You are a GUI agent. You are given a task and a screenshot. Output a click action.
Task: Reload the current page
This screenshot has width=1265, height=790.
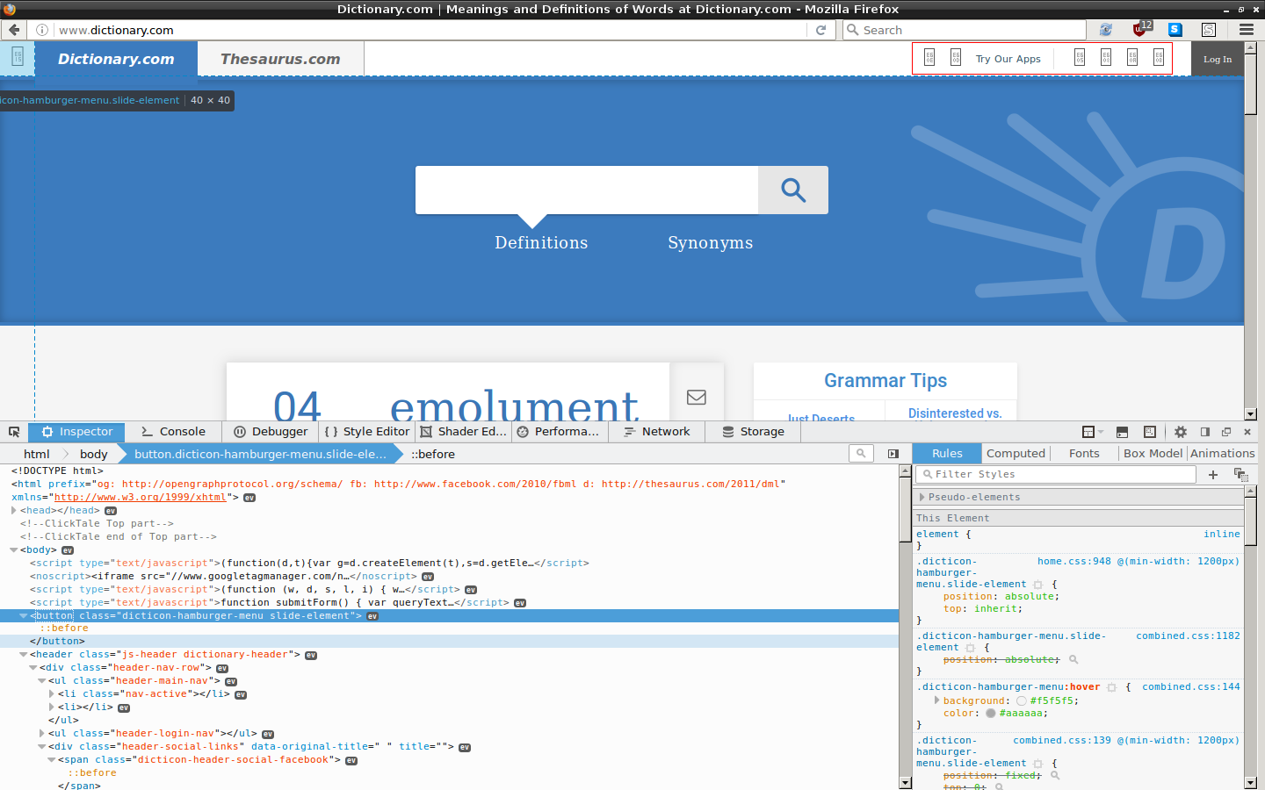point(820,30)
